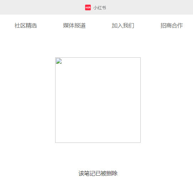Click the center of the blank note image box
This screenshot has height=192, width=193.
tap(98, 100)
